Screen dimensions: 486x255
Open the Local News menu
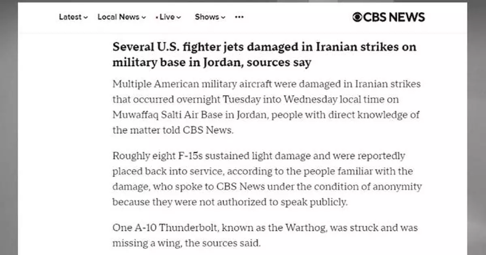122,17
